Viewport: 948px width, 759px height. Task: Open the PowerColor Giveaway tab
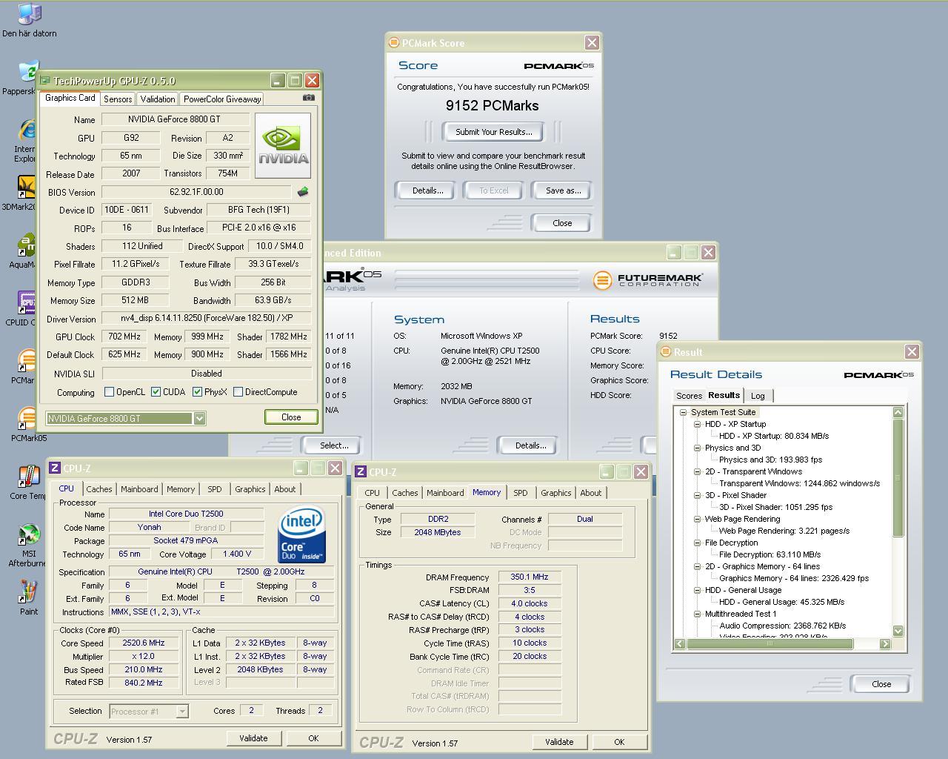222,99
